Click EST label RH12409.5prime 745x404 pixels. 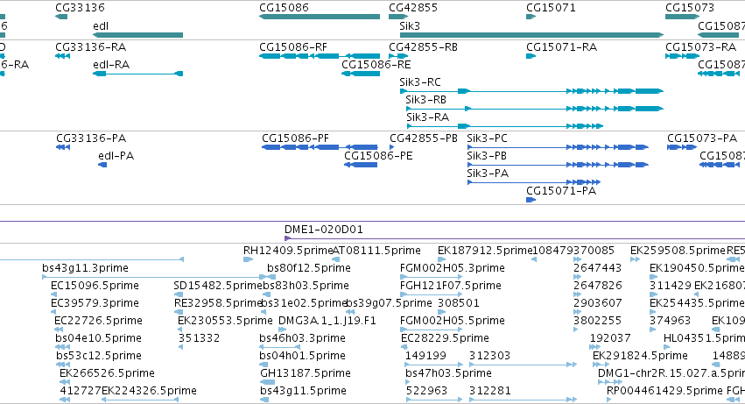point(288,251)
